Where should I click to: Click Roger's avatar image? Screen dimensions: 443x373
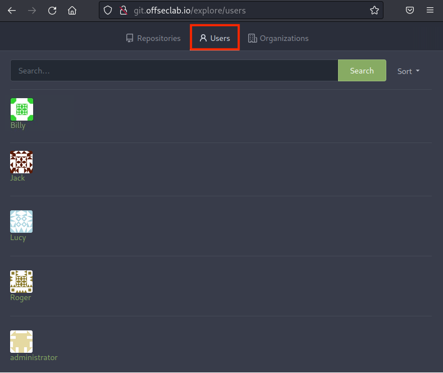click(21, 282)
